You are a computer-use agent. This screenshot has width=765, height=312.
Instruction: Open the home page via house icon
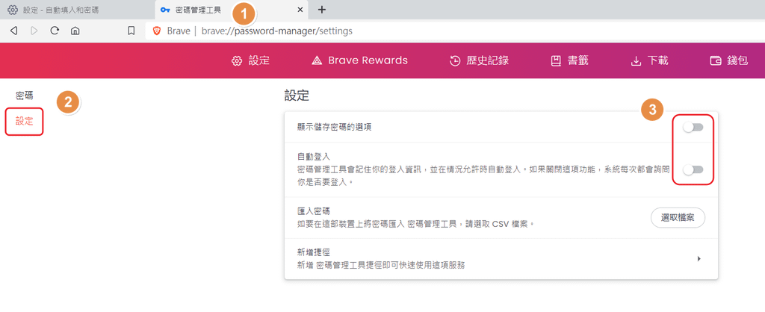coord(75,31)
